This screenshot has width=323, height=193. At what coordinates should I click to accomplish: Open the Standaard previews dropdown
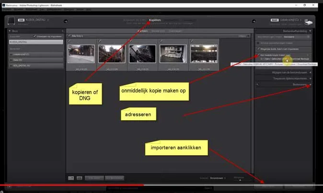(x=297, y=37)
